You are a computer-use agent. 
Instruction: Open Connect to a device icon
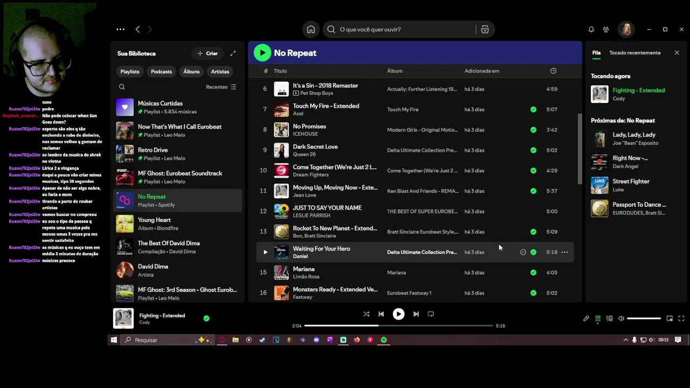pyautogui.click(x=610, y=318)
